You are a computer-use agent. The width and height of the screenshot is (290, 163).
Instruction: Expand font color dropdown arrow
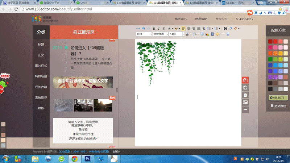coord(172,29)
